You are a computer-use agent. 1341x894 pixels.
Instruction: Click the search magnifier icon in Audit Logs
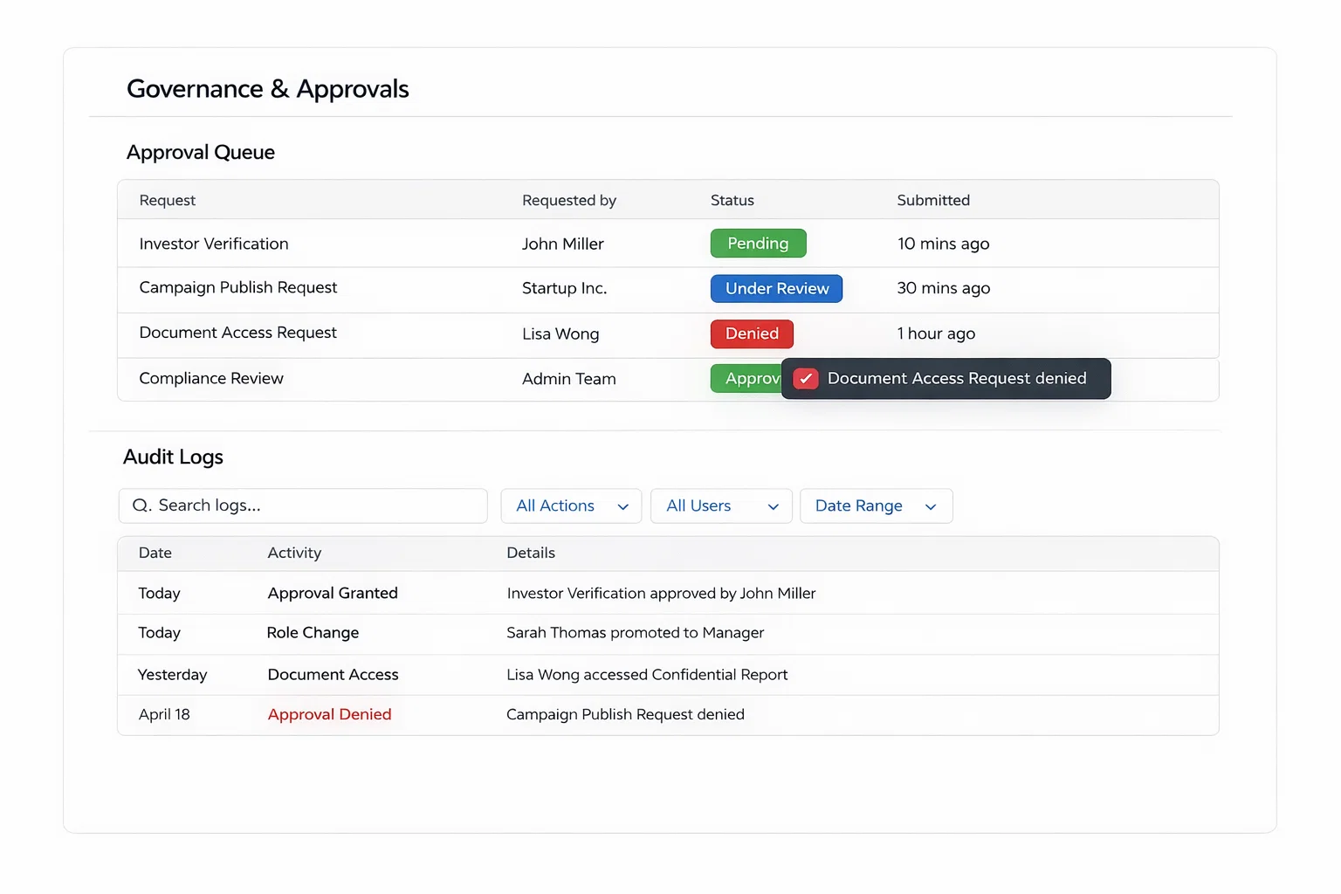coord(141,505)
